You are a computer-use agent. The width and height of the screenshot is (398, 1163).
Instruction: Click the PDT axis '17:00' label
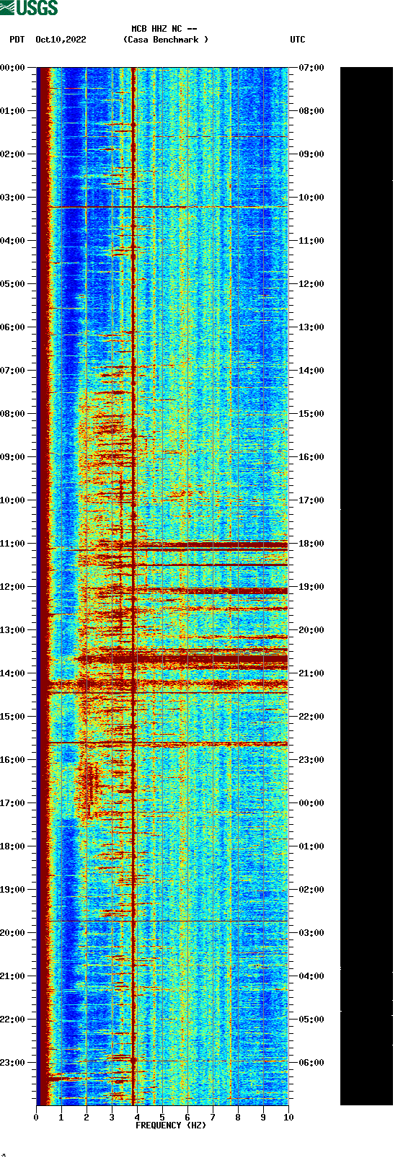pos(12,803)
